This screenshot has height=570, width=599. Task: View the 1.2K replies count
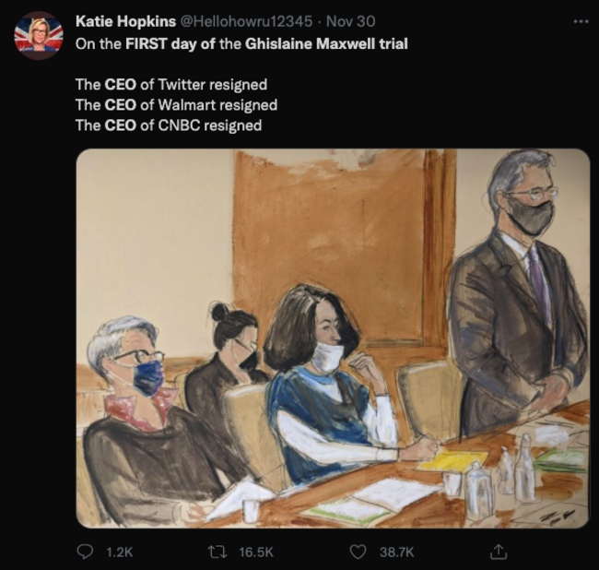coord(120,552)
